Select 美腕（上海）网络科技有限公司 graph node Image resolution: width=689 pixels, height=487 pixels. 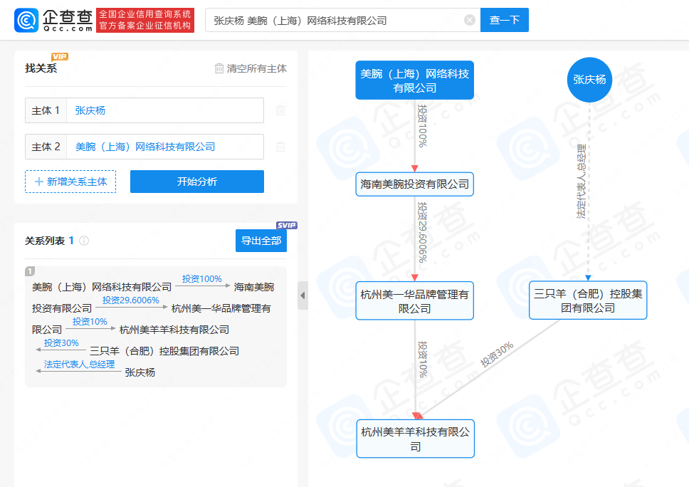point(415,80)
